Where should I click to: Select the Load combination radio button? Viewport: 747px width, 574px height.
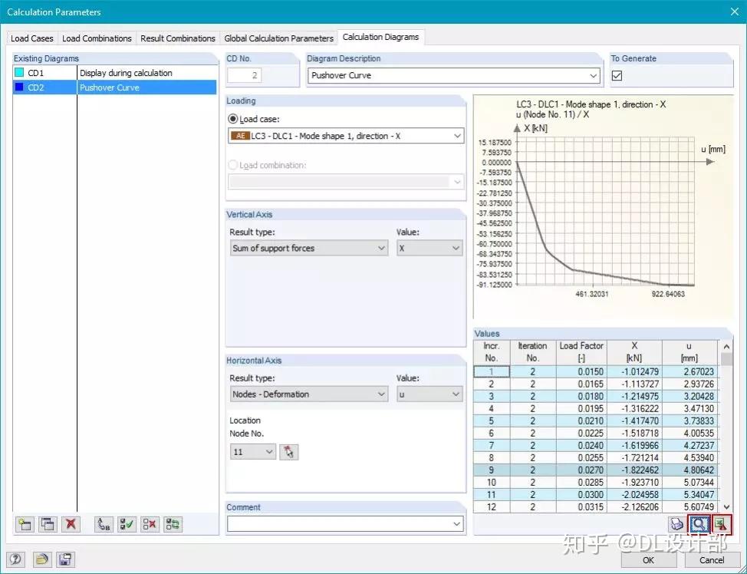233,165
